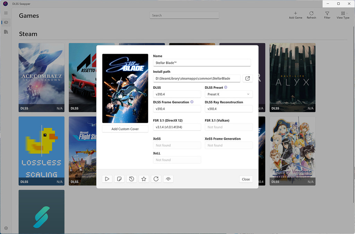Click the DLSS Swapper app icon in title bar

click(x=6, y=3)
